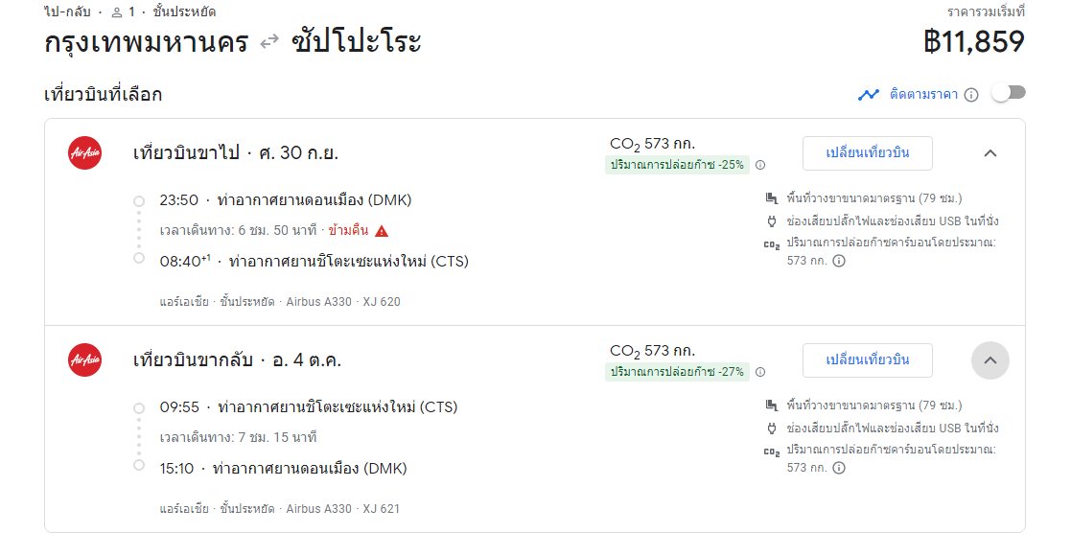
Task: Click the overnight warning triangle icon
Action: (x=382, y=231)
